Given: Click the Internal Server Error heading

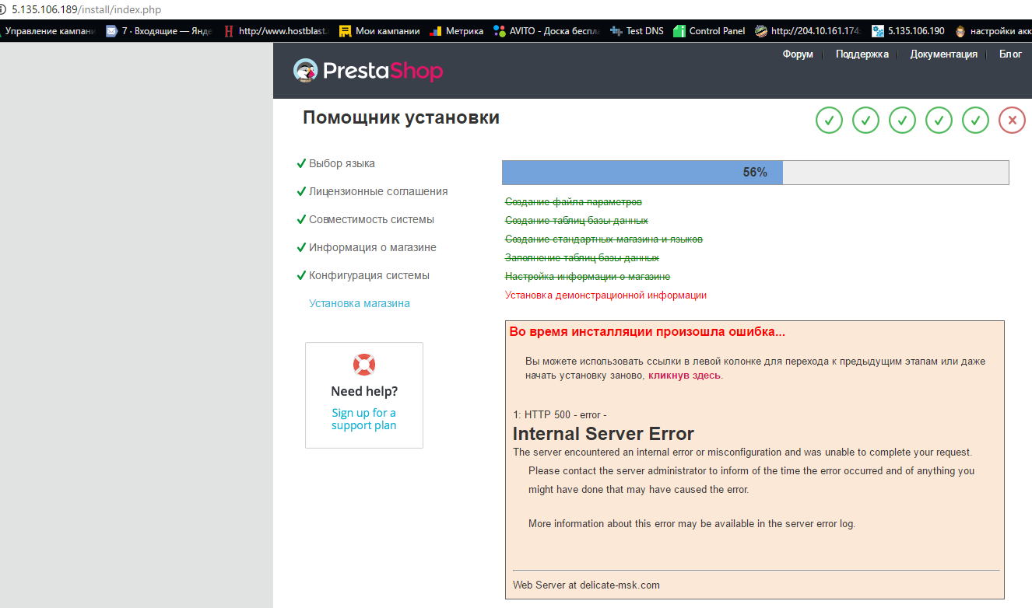Looking at the screenshot, I should pyautogui.click(x=603, y=434).
